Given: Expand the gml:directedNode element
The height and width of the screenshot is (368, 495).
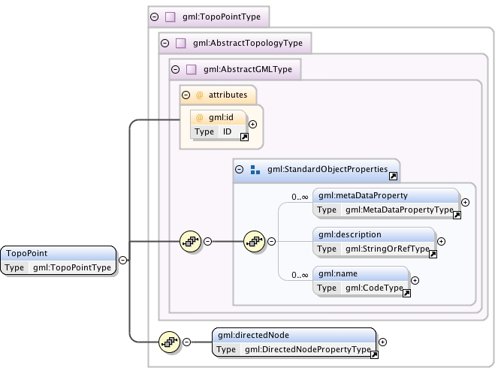Looking at the screenshot, I should (382, 342).
